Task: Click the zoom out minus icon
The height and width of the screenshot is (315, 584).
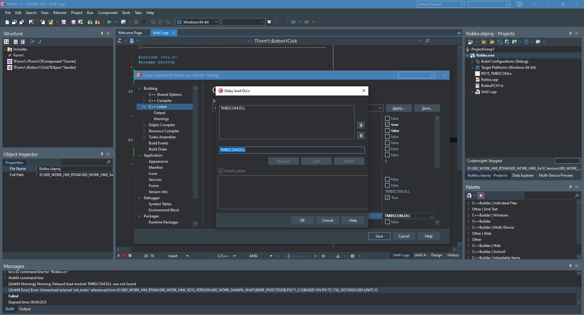Action: point(278,256)
